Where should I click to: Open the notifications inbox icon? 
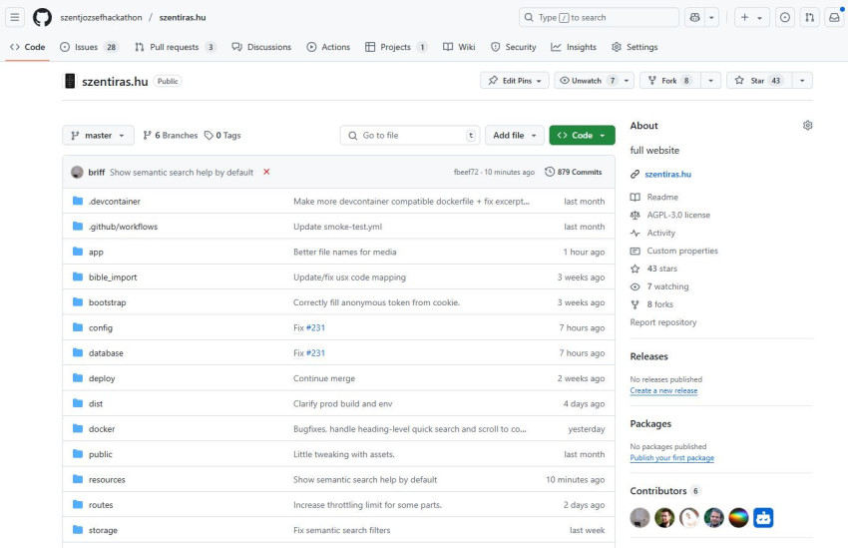834,17
